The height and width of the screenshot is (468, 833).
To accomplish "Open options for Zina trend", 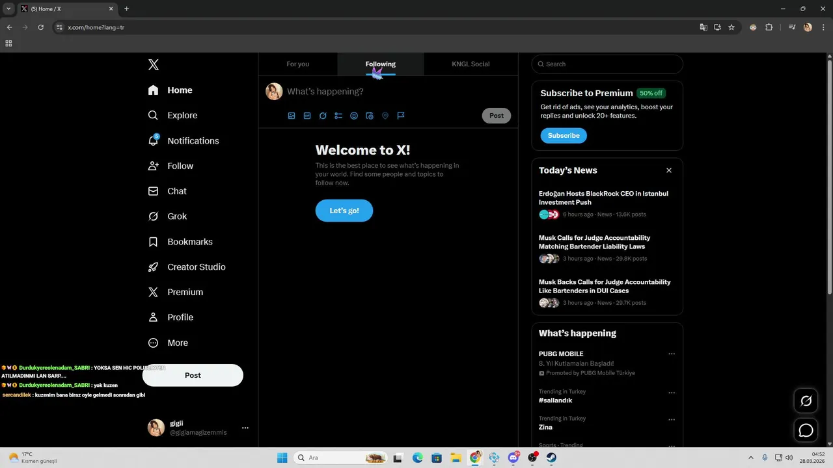I will click(x=672, y=419).
